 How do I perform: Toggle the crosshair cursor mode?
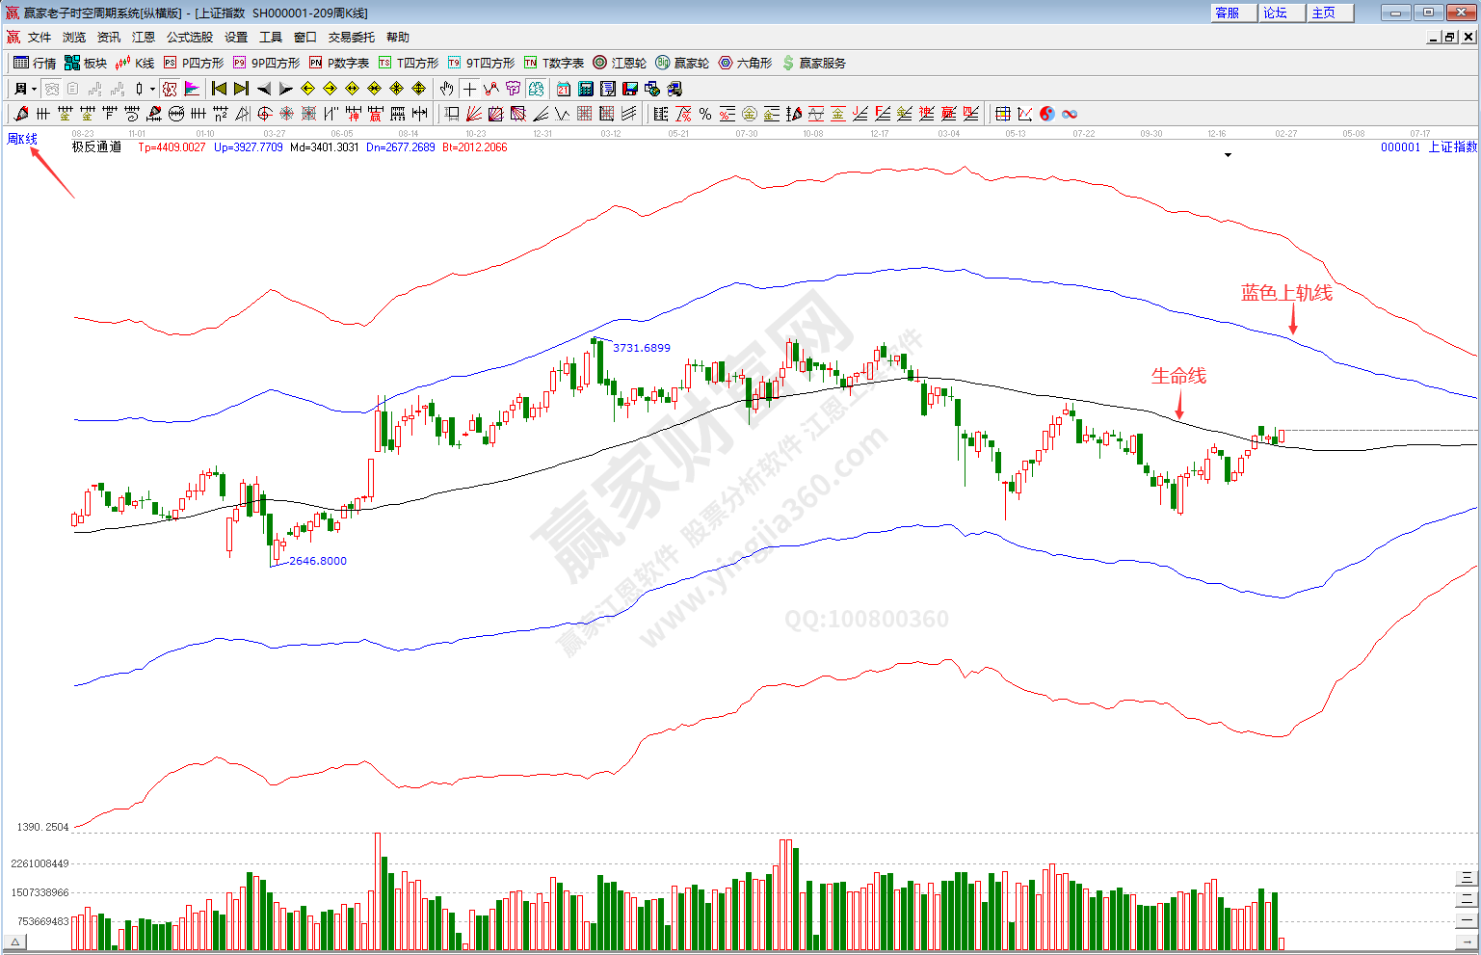pyautogui.click(x=469, y=89)
